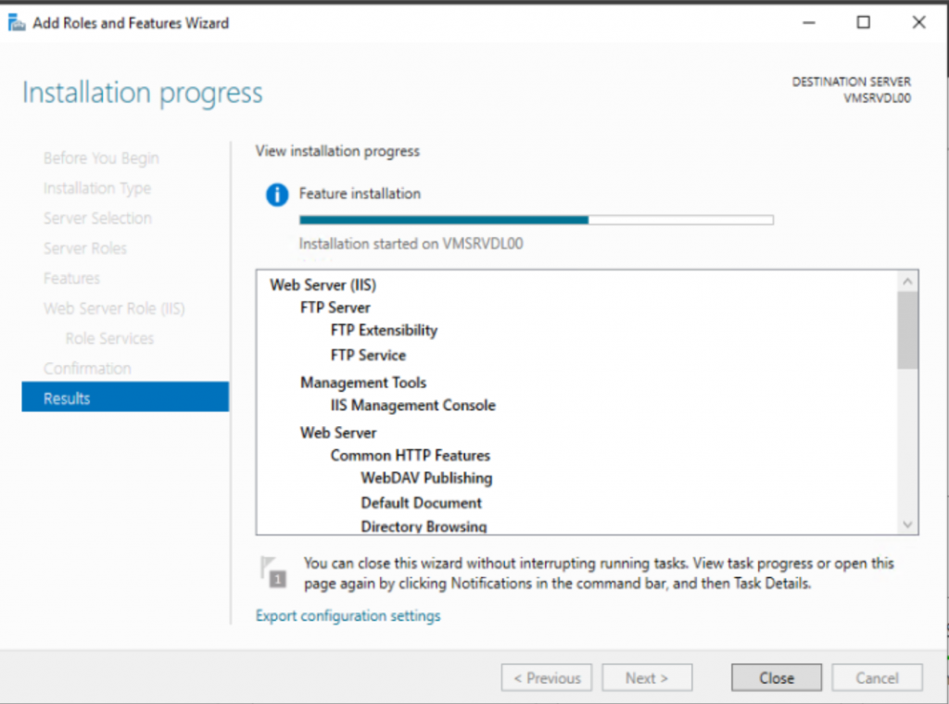The width and height of the screenshot is (949, 704).
Task: Select Confirmation in the left navigation pane
Action: click(x=87, y=368)
